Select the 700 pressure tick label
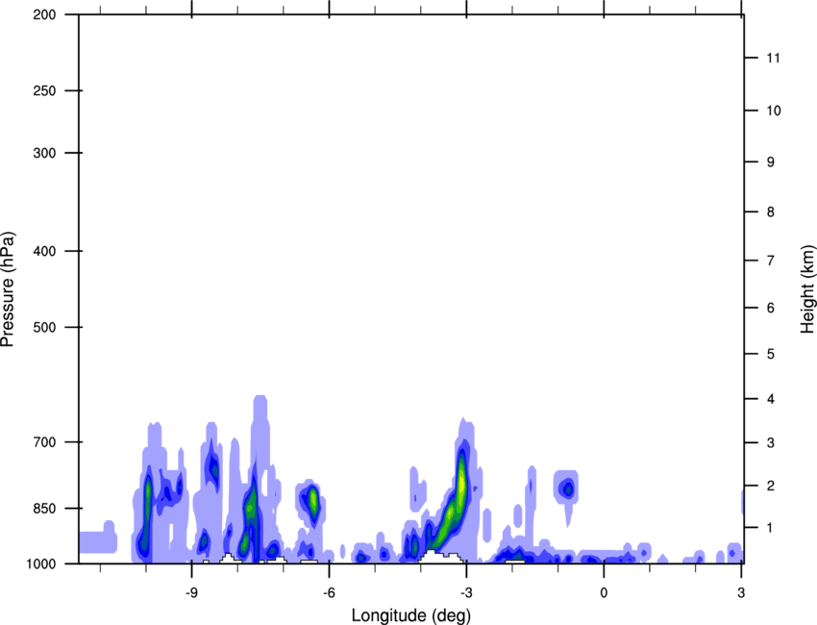The image size is (817, 625). [44, 442]
